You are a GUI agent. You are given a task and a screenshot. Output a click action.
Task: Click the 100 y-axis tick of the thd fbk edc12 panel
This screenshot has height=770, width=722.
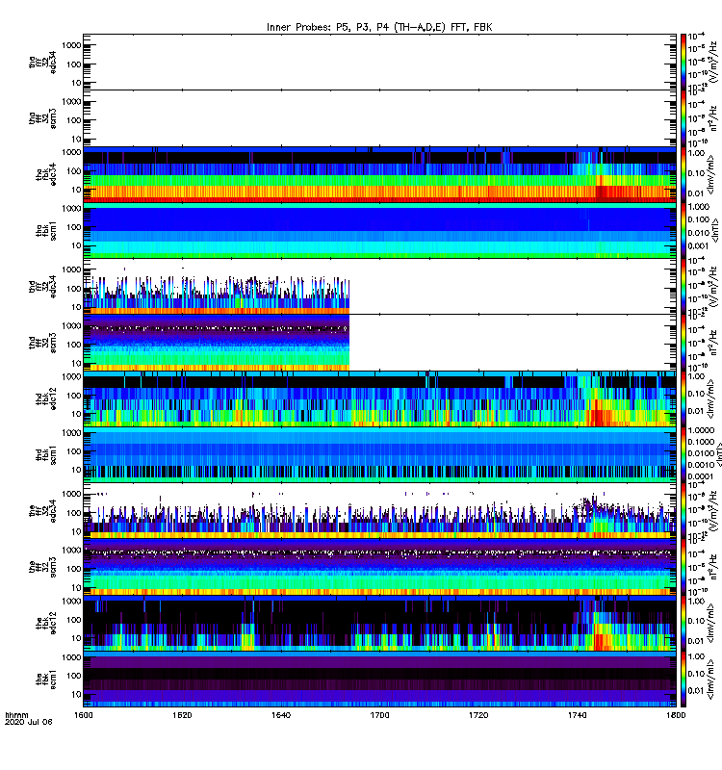click(74, 396)
